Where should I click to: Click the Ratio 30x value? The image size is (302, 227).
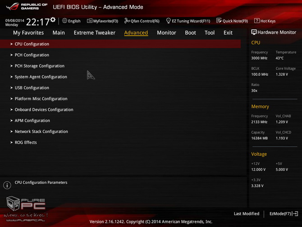(x=254, y=91)
